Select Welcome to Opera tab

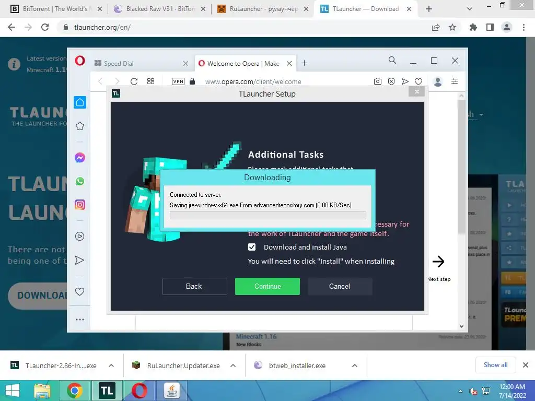click(245, 63)
